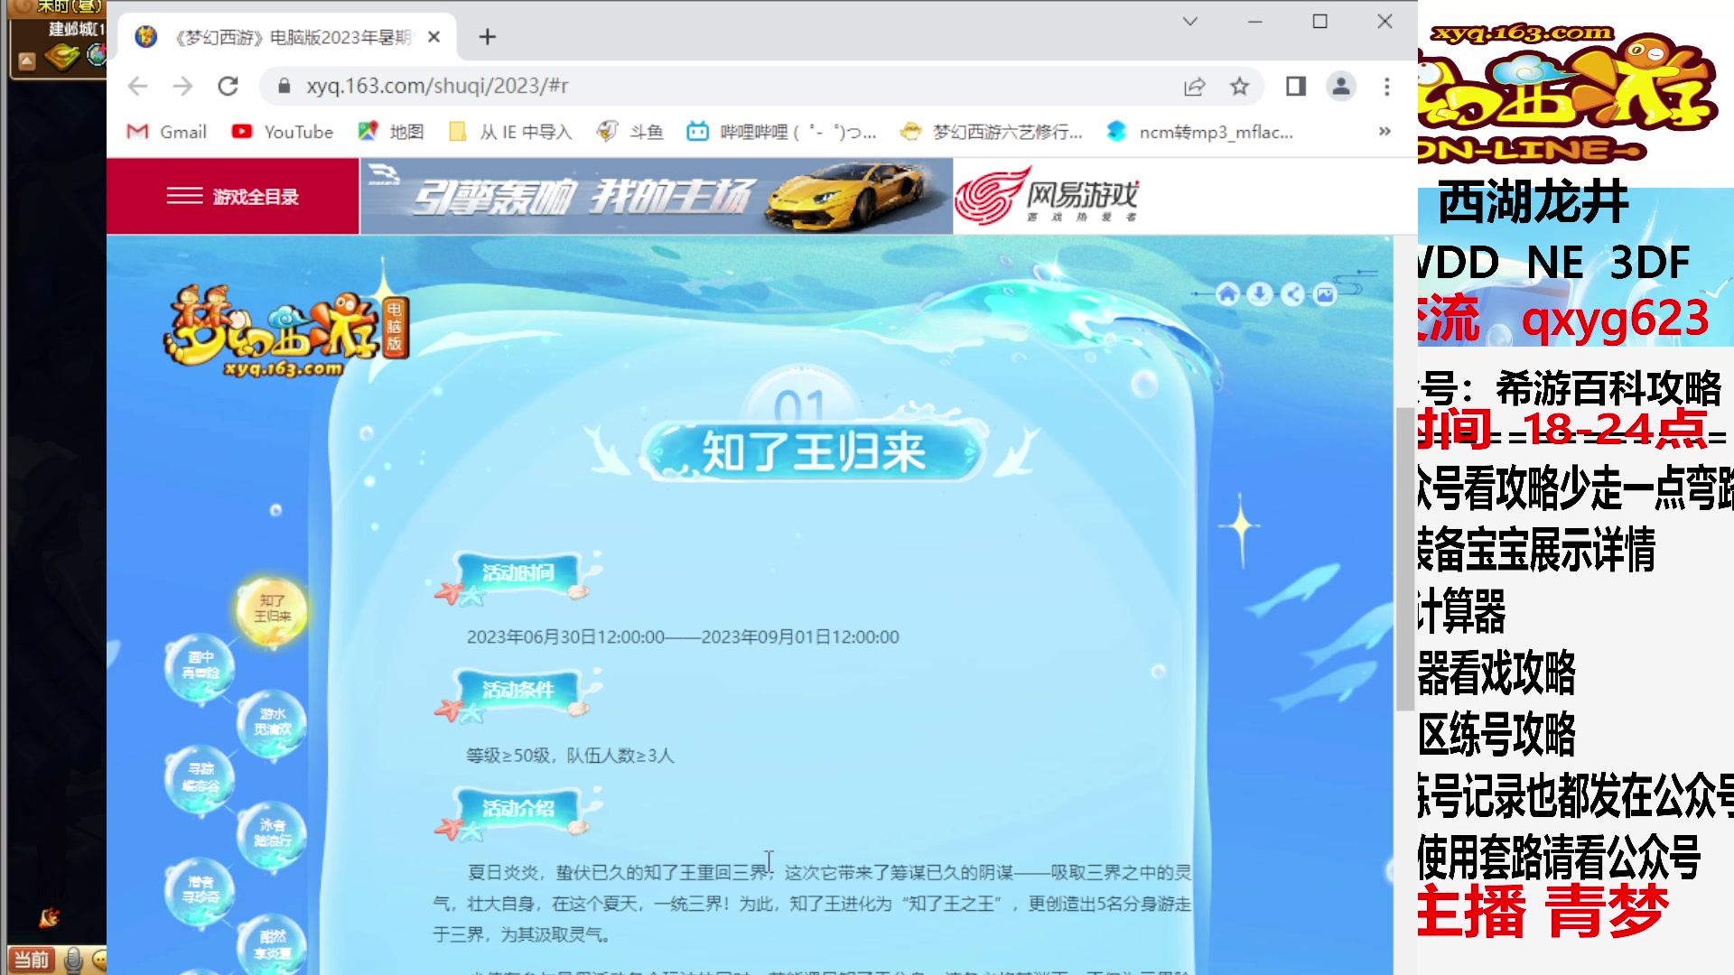Expand the tab search dropdown arrow

pyautogui.click(x=1190, y=22)
